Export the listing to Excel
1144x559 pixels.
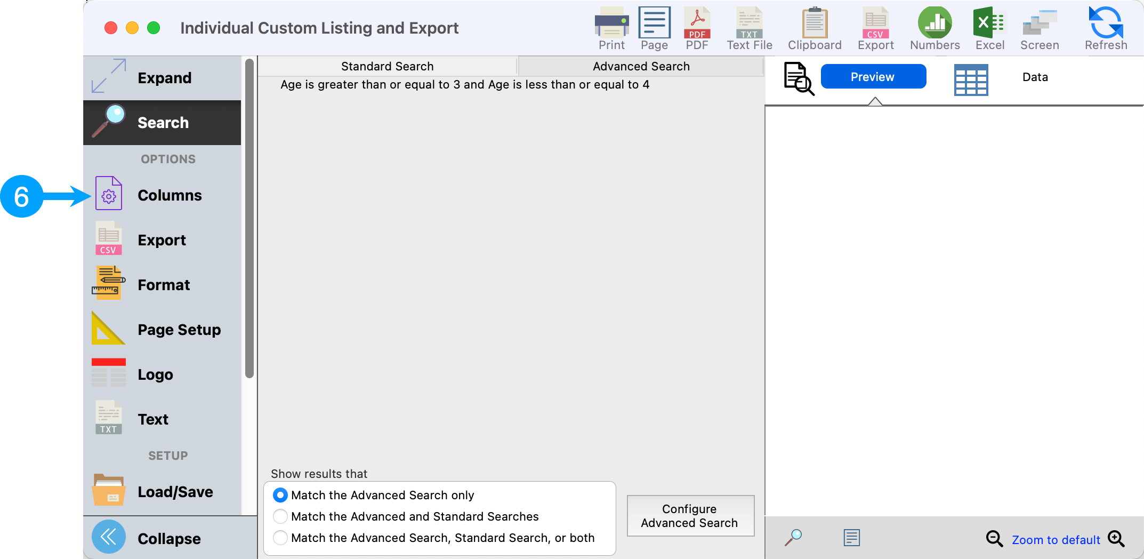(x=989, y=29)
